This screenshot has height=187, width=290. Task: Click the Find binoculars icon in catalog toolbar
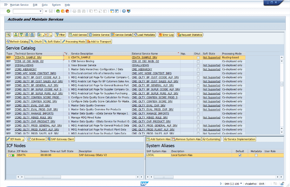(27, 35)
